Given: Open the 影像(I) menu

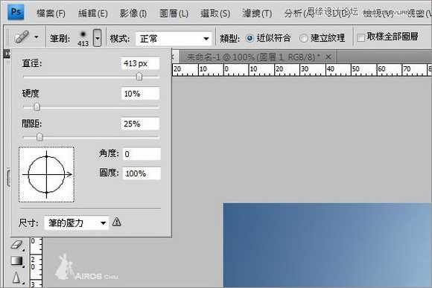Looking at the screenshot, I should point(133,13).
